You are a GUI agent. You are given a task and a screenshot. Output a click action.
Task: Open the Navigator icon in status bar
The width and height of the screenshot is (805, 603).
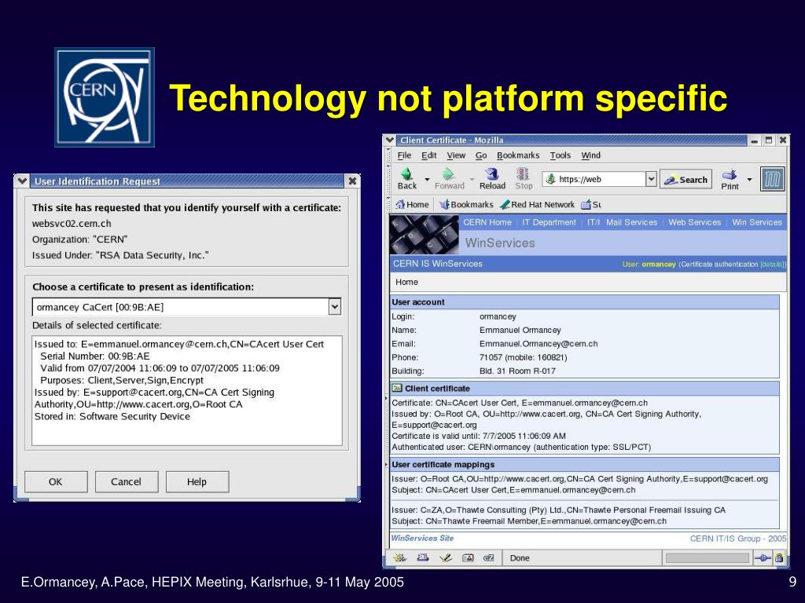click(399, 558)
